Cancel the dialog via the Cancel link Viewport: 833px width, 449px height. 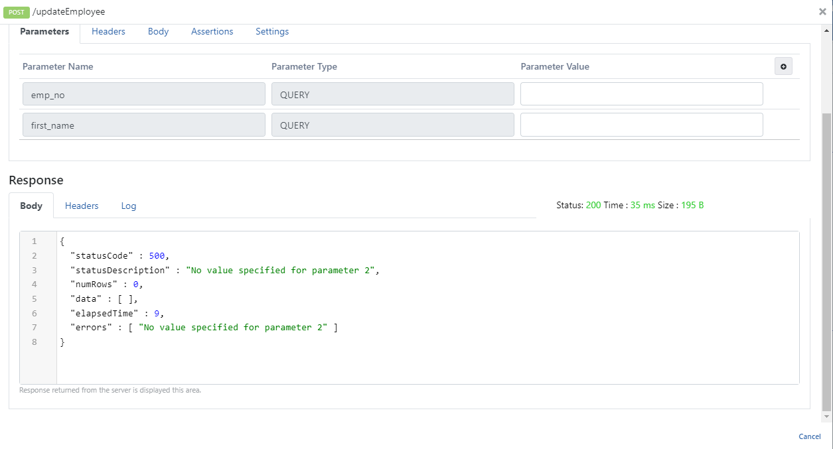[x=810, y=436]
